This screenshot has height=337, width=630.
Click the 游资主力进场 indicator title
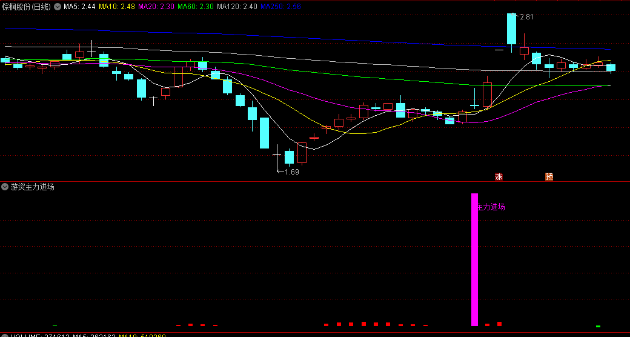(x=33, y=187)
